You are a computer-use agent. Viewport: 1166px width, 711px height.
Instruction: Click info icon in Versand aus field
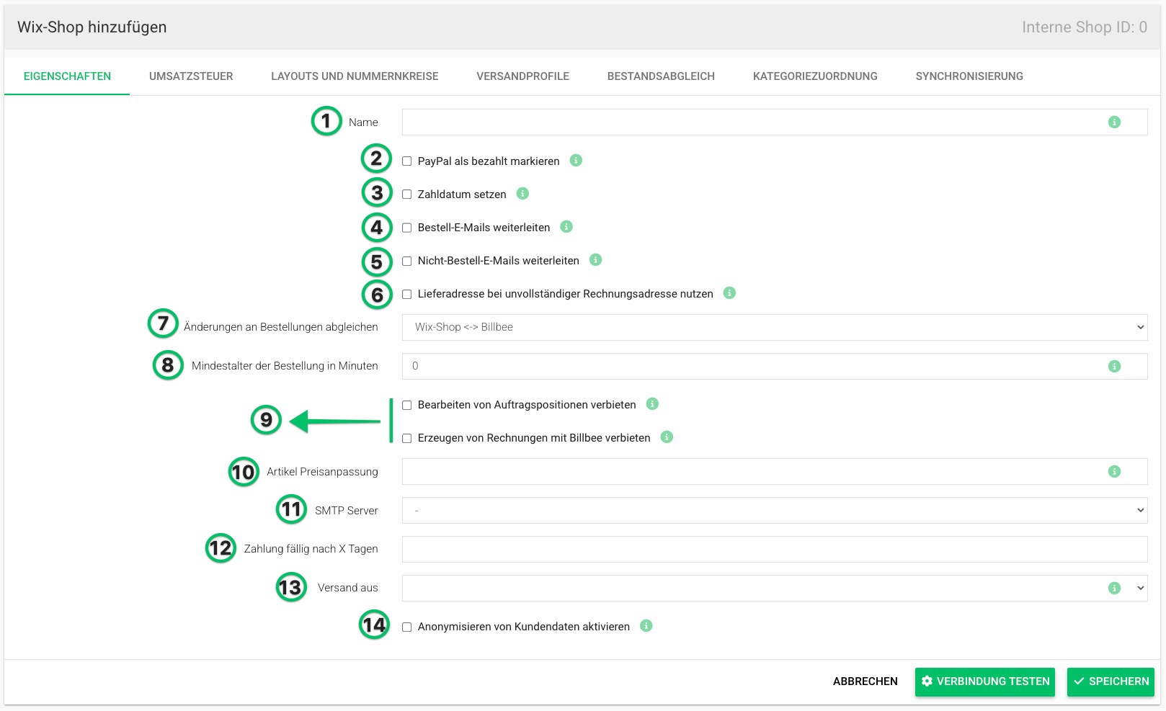coord(1114,589)
